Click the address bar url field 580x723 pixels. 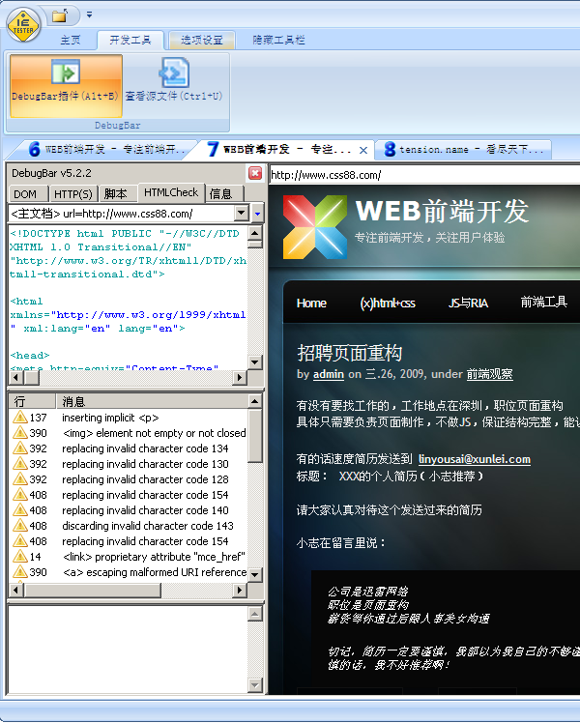424,175
